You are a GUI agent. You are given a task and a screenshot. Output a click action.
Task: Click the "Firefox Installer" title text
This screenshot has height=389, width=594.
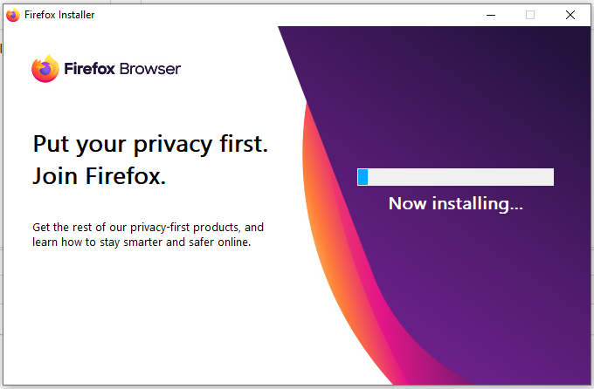click(59, 15)
